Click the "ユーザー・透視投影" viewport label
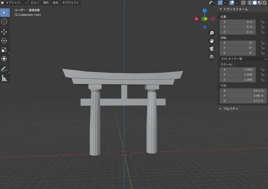This screenshot has height=189, width=268. point(27,10)
